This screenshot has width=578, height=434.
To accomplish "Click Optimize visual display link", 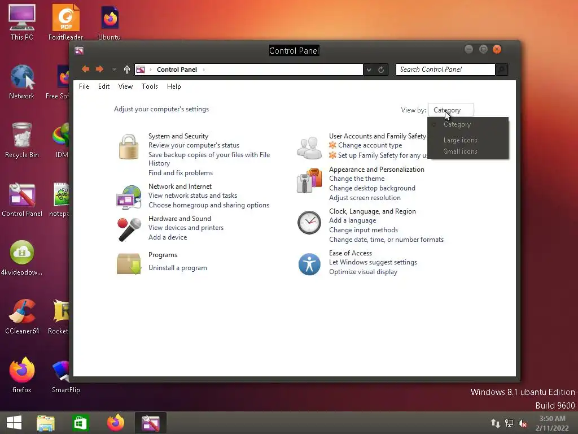I will 363,272.
